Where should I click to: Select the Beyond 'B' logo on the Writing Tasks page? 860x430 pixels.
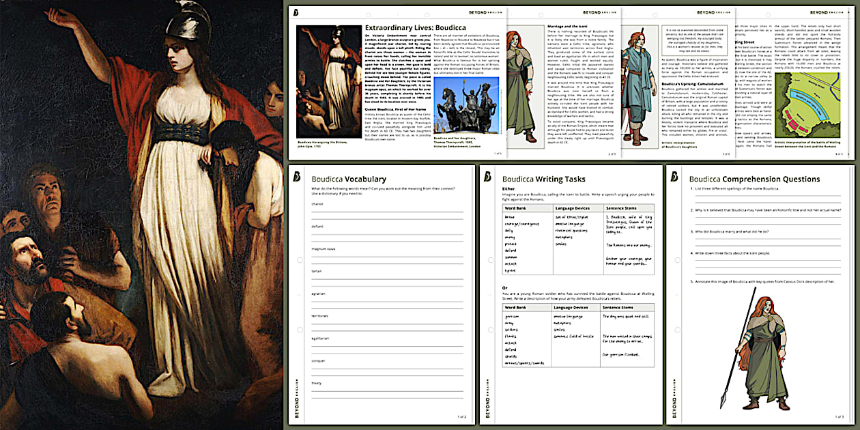486,176
